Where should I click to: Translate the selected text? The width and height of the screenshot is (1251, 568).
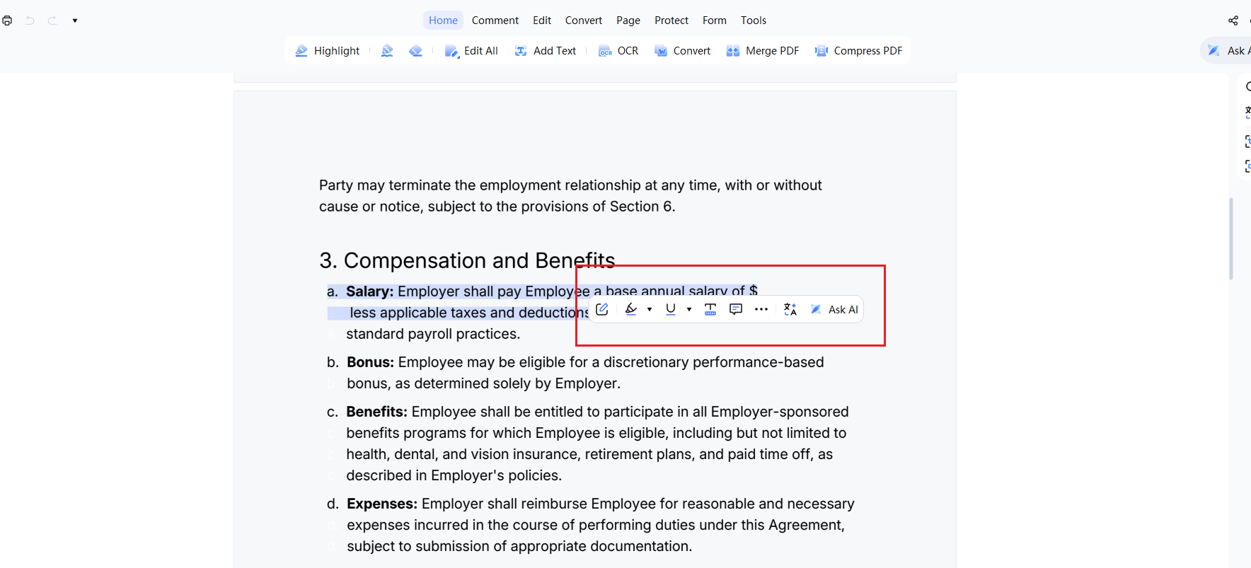[790, 309]
